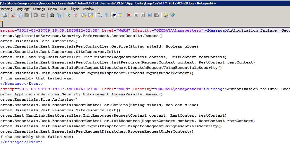Viewport: 290px width, 145px height.
Task: Open the Language menu
Action: [x=22, y=9]
